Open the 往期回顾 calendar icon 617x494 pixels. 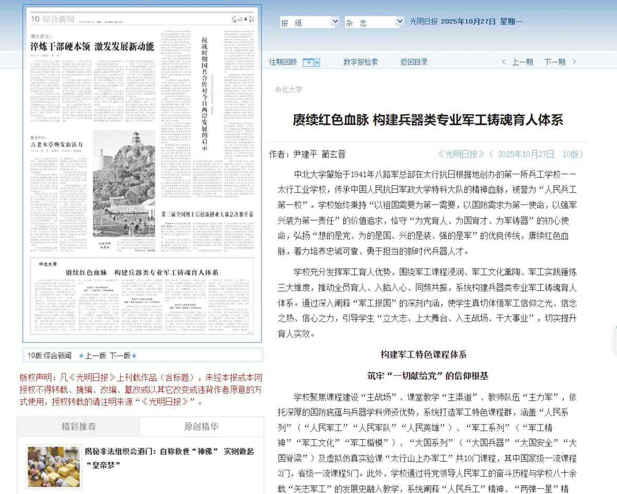[x=308, y=62]
